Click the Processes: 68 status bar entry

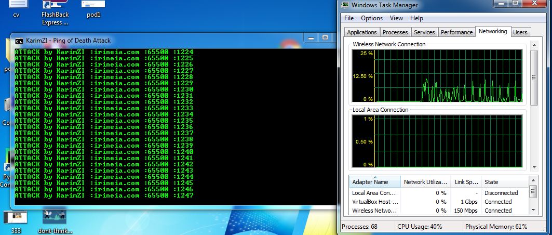[x=359, y=227]
